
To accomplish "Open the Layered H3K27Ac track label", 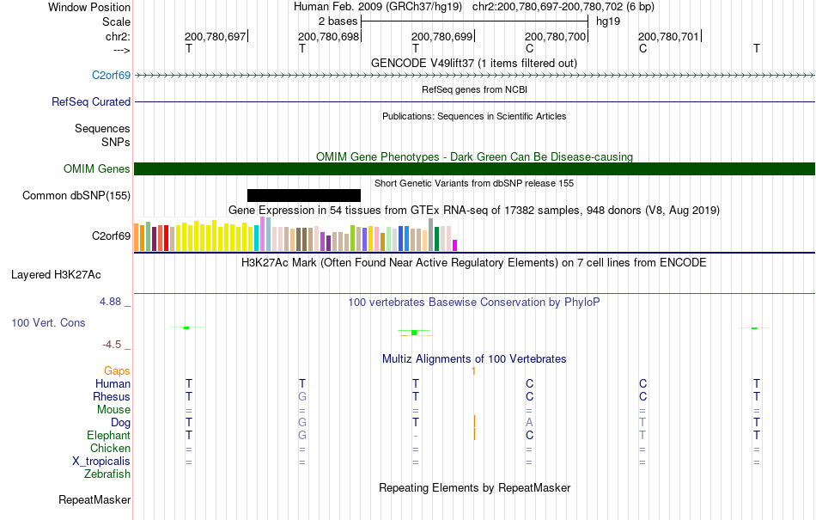I will (56, 274).
